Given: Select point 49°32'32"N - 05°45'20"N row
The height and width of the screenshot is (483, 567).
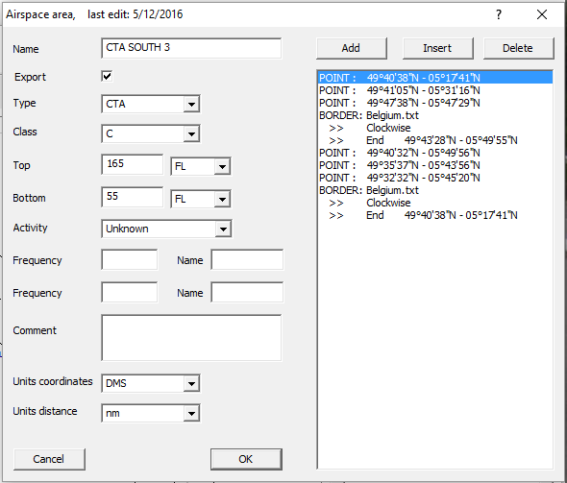Looking at the screenshot, I should click(x=435, y=178).
